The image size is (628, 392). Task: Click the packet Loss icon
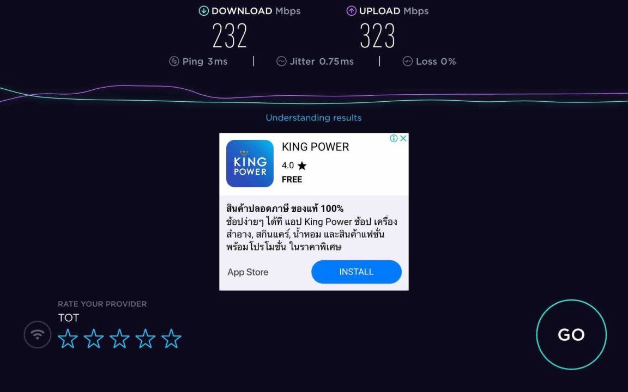coord(407,61)
